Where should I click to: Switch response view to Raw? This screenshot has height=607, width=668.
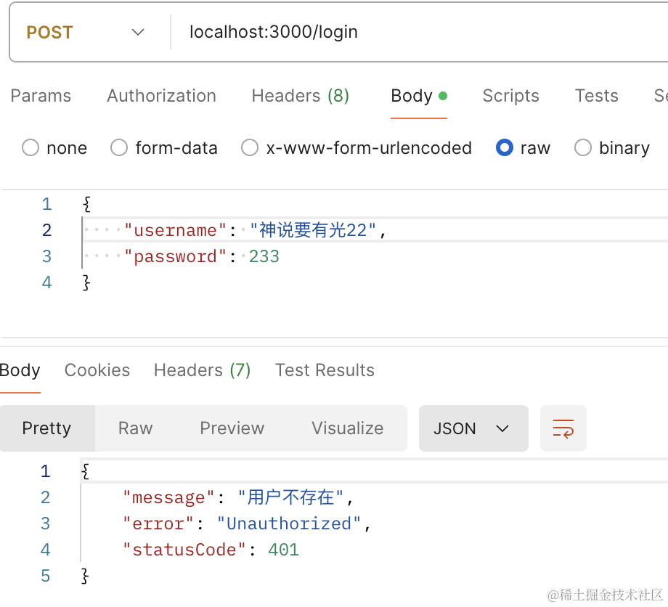coord(135,428)
